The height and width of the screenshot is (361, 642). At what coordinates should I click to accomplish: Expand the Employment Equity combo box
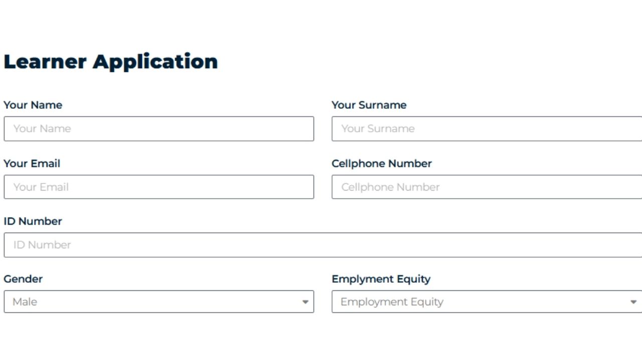481,301
